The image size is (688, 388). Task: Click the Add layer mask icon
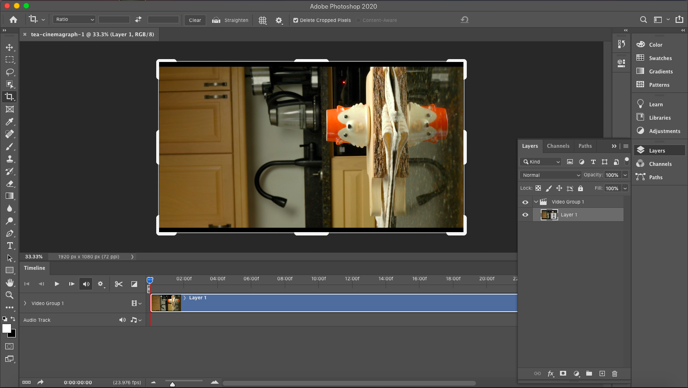point(563,374)
